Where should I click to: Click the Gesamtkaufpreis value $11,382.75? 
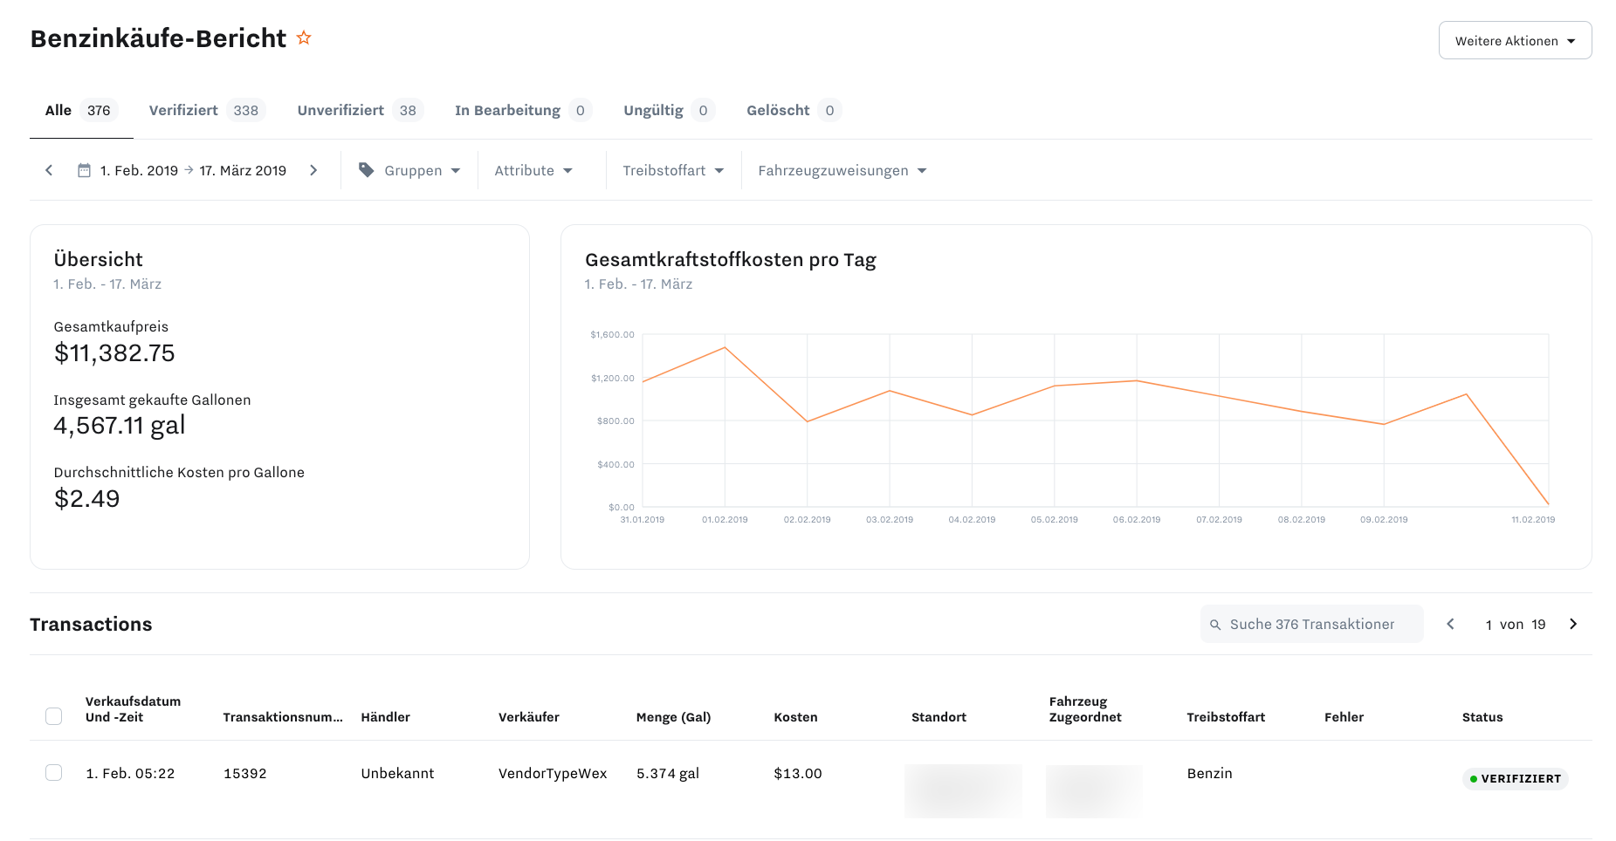click(x=114, y=352)
